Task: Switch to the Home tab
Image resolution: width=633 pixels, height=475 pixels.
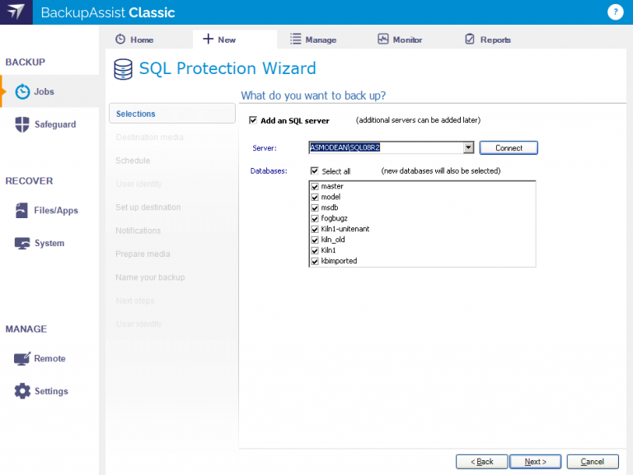Action: (x=134, y=40)
